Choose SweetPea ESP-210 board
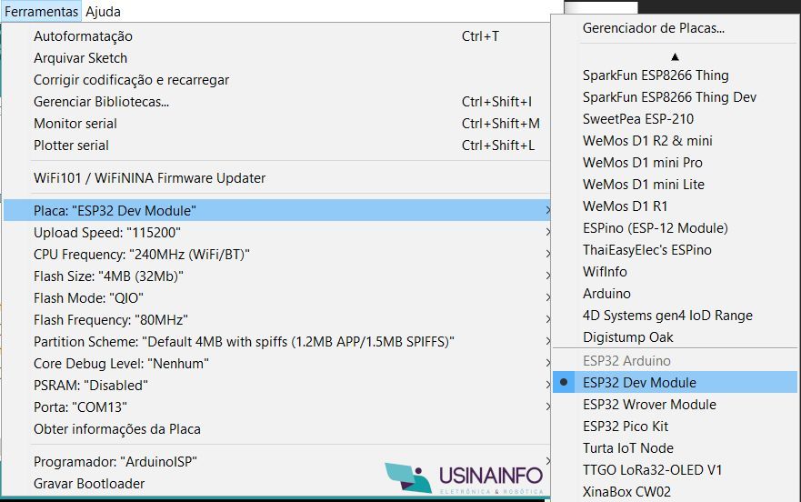Screen dimensions: 801x502 pyautogui.click(x=675, y=119)
